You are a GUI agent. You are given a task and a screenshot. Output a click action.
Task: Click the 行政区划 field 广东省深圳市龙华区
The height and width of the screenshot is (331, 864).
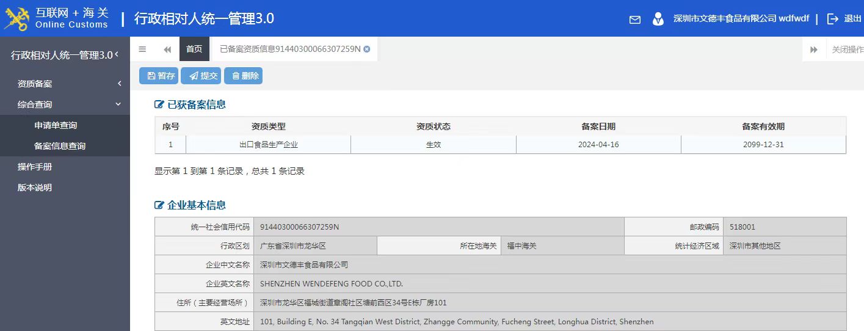tap(315, 246)
